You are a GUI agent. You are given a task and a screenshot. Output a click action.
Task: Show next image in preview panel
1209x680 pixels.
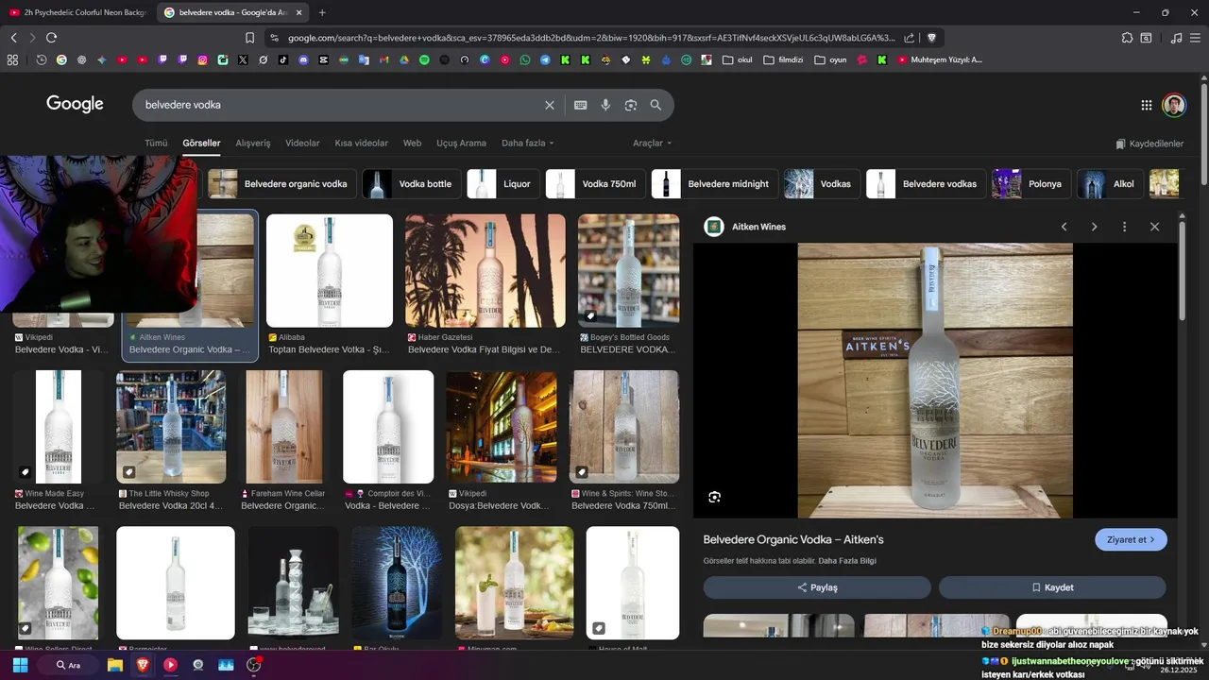[x=1094, y=227]
